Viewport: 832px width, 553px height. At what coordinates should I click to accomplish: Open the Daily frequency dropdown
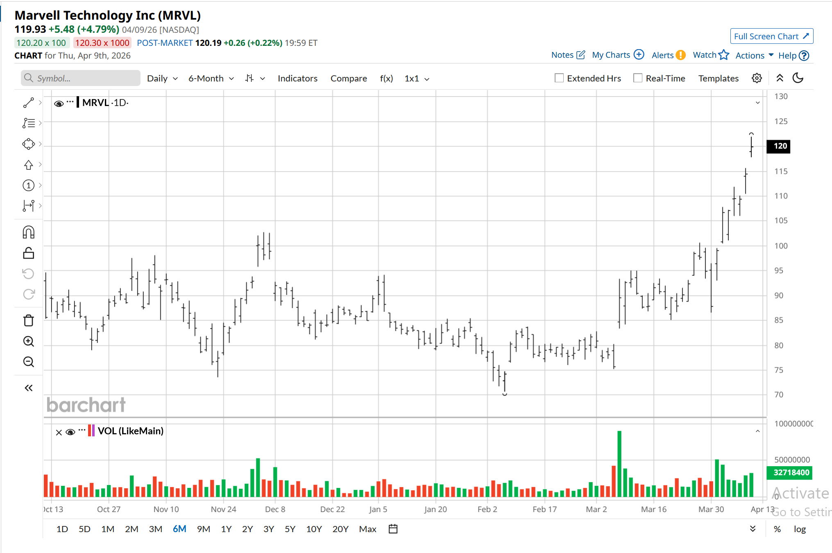click(162, 79)
